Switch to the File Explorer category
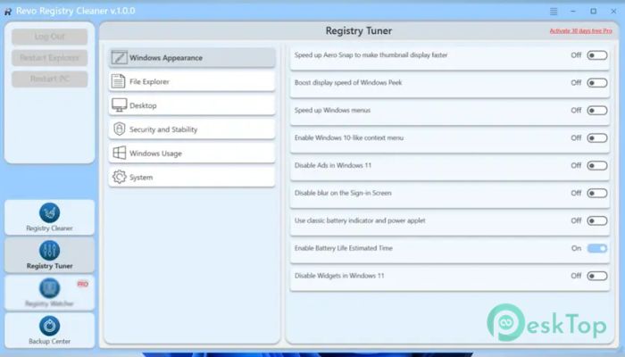This screenshot has width=625, height=357. click(x=192, y=82)
